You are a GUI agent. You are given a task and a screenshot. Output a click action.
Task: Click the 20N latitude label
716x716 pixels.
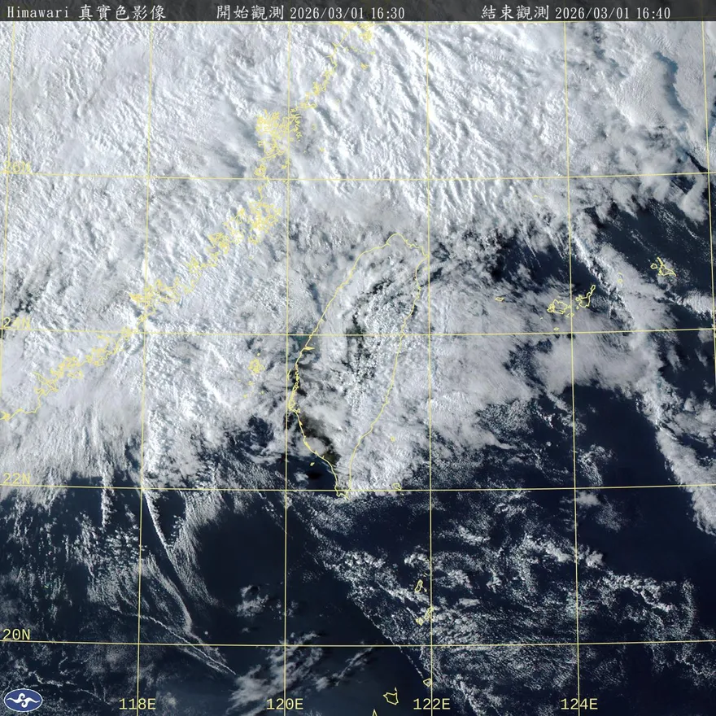16,634
